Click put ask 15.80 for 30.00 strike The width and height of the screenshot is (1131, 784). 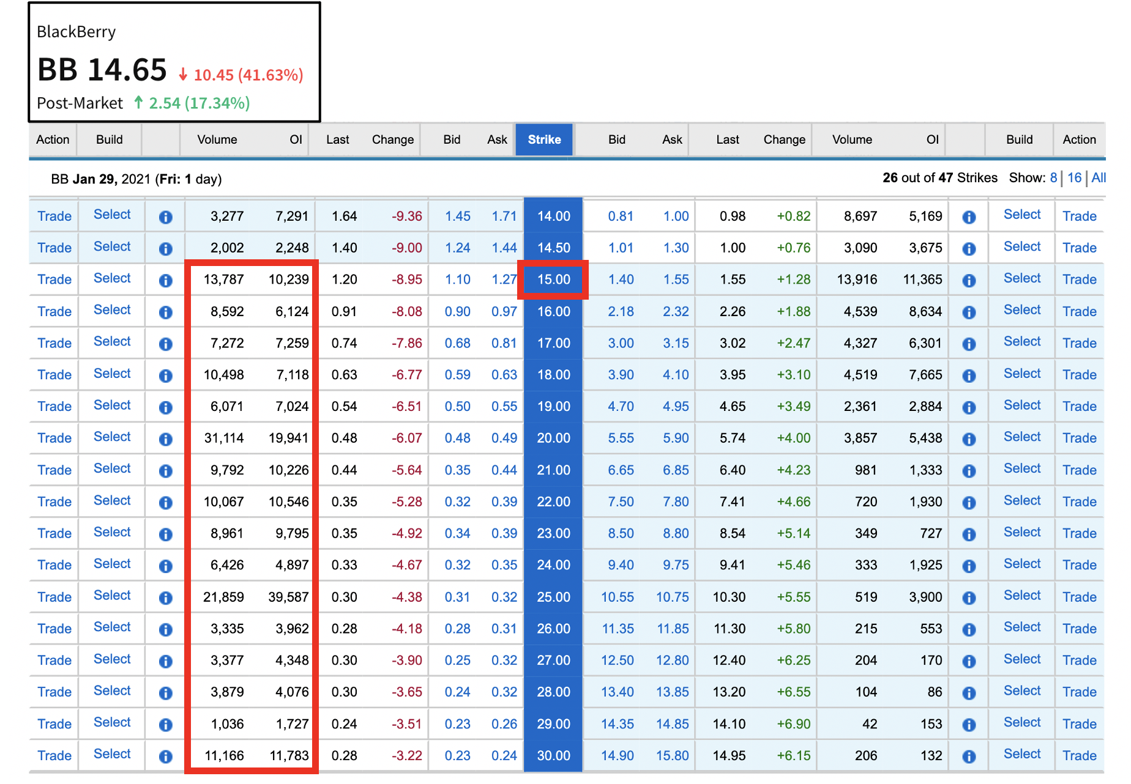point(673,755)
